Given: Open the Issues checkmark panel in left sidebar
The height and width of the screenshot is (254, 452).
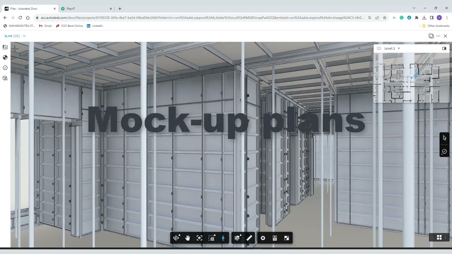Looking at the screenshot, I should tap(5, 68).
